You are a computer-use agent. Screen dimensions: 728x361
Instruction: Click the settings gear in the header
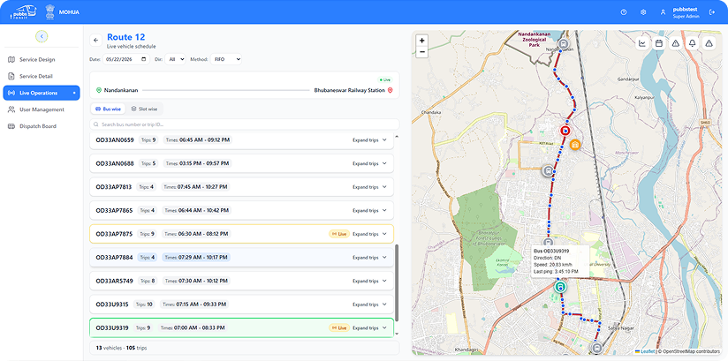coord(643,12)
